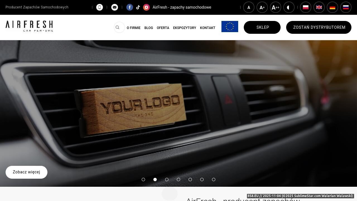This screenshot has width=357, height=201.
Task: Click the search magnifier icon
Action: click(117, 27)
